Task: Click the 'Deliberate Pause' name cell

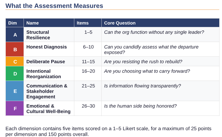Action: click(x=45, y=62)
